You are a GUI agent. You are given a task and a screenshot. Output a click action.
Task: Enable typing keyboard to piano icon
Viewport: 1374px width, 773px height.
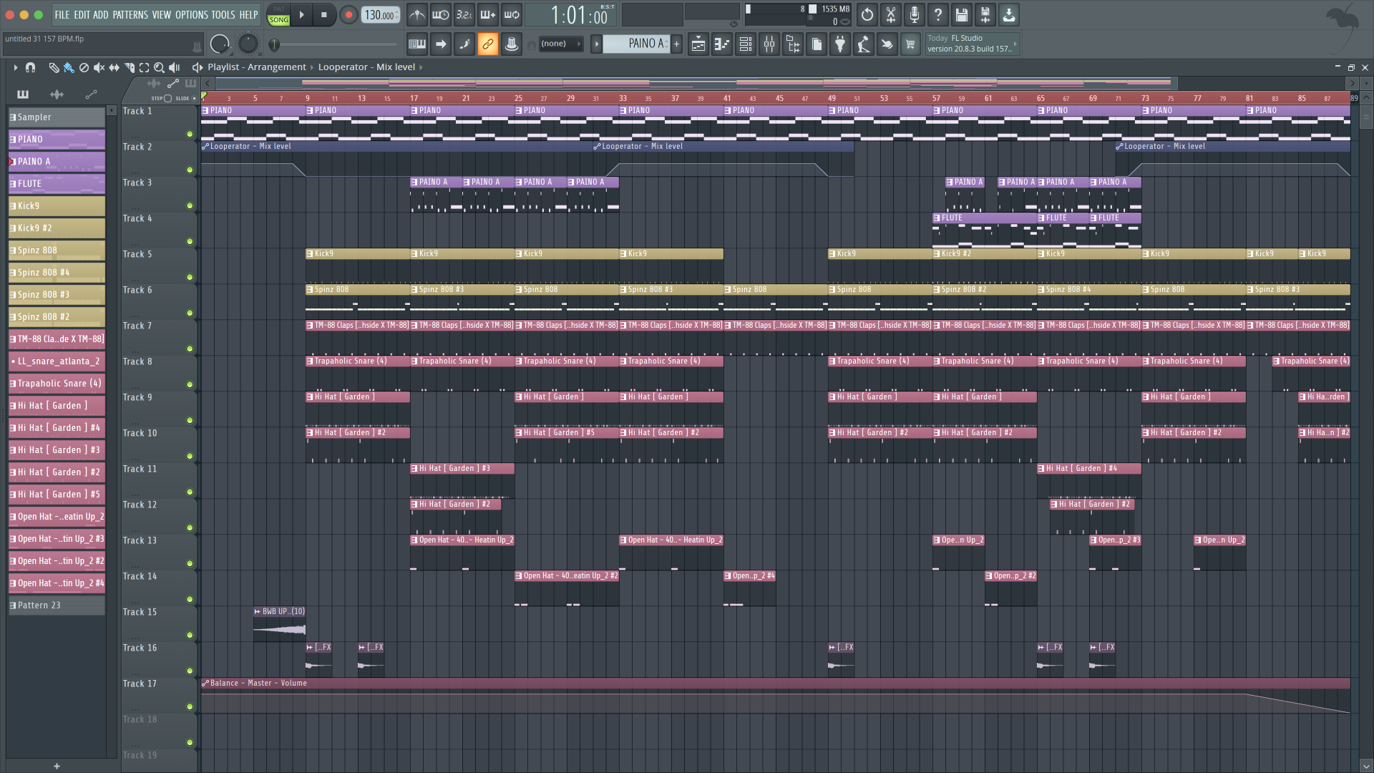point(417,44)
